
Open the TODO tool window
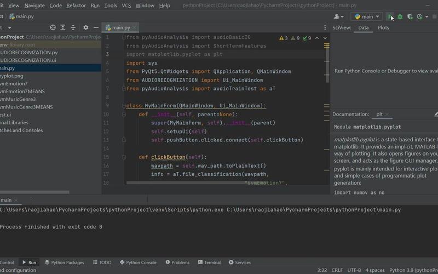point(102,262)
